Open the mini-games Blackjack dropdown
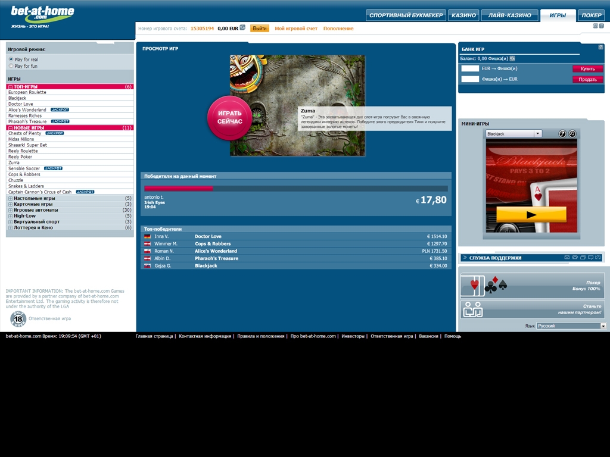This screenshot has height=457, width=610. (x=537, y=134)
